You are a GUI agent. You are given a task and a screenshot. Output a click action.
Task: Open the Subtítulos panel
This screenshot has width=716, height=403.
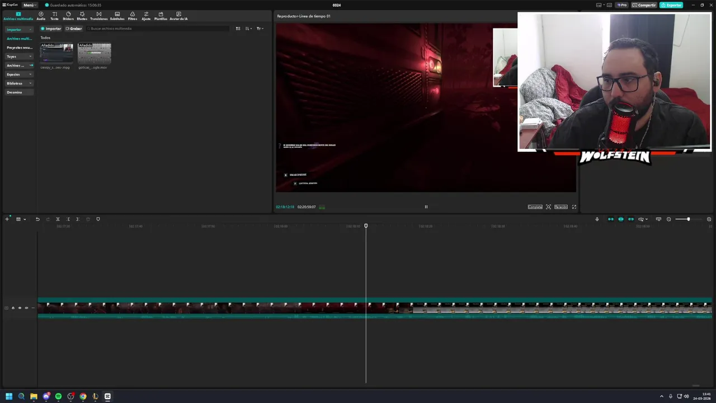coord(117,16)
